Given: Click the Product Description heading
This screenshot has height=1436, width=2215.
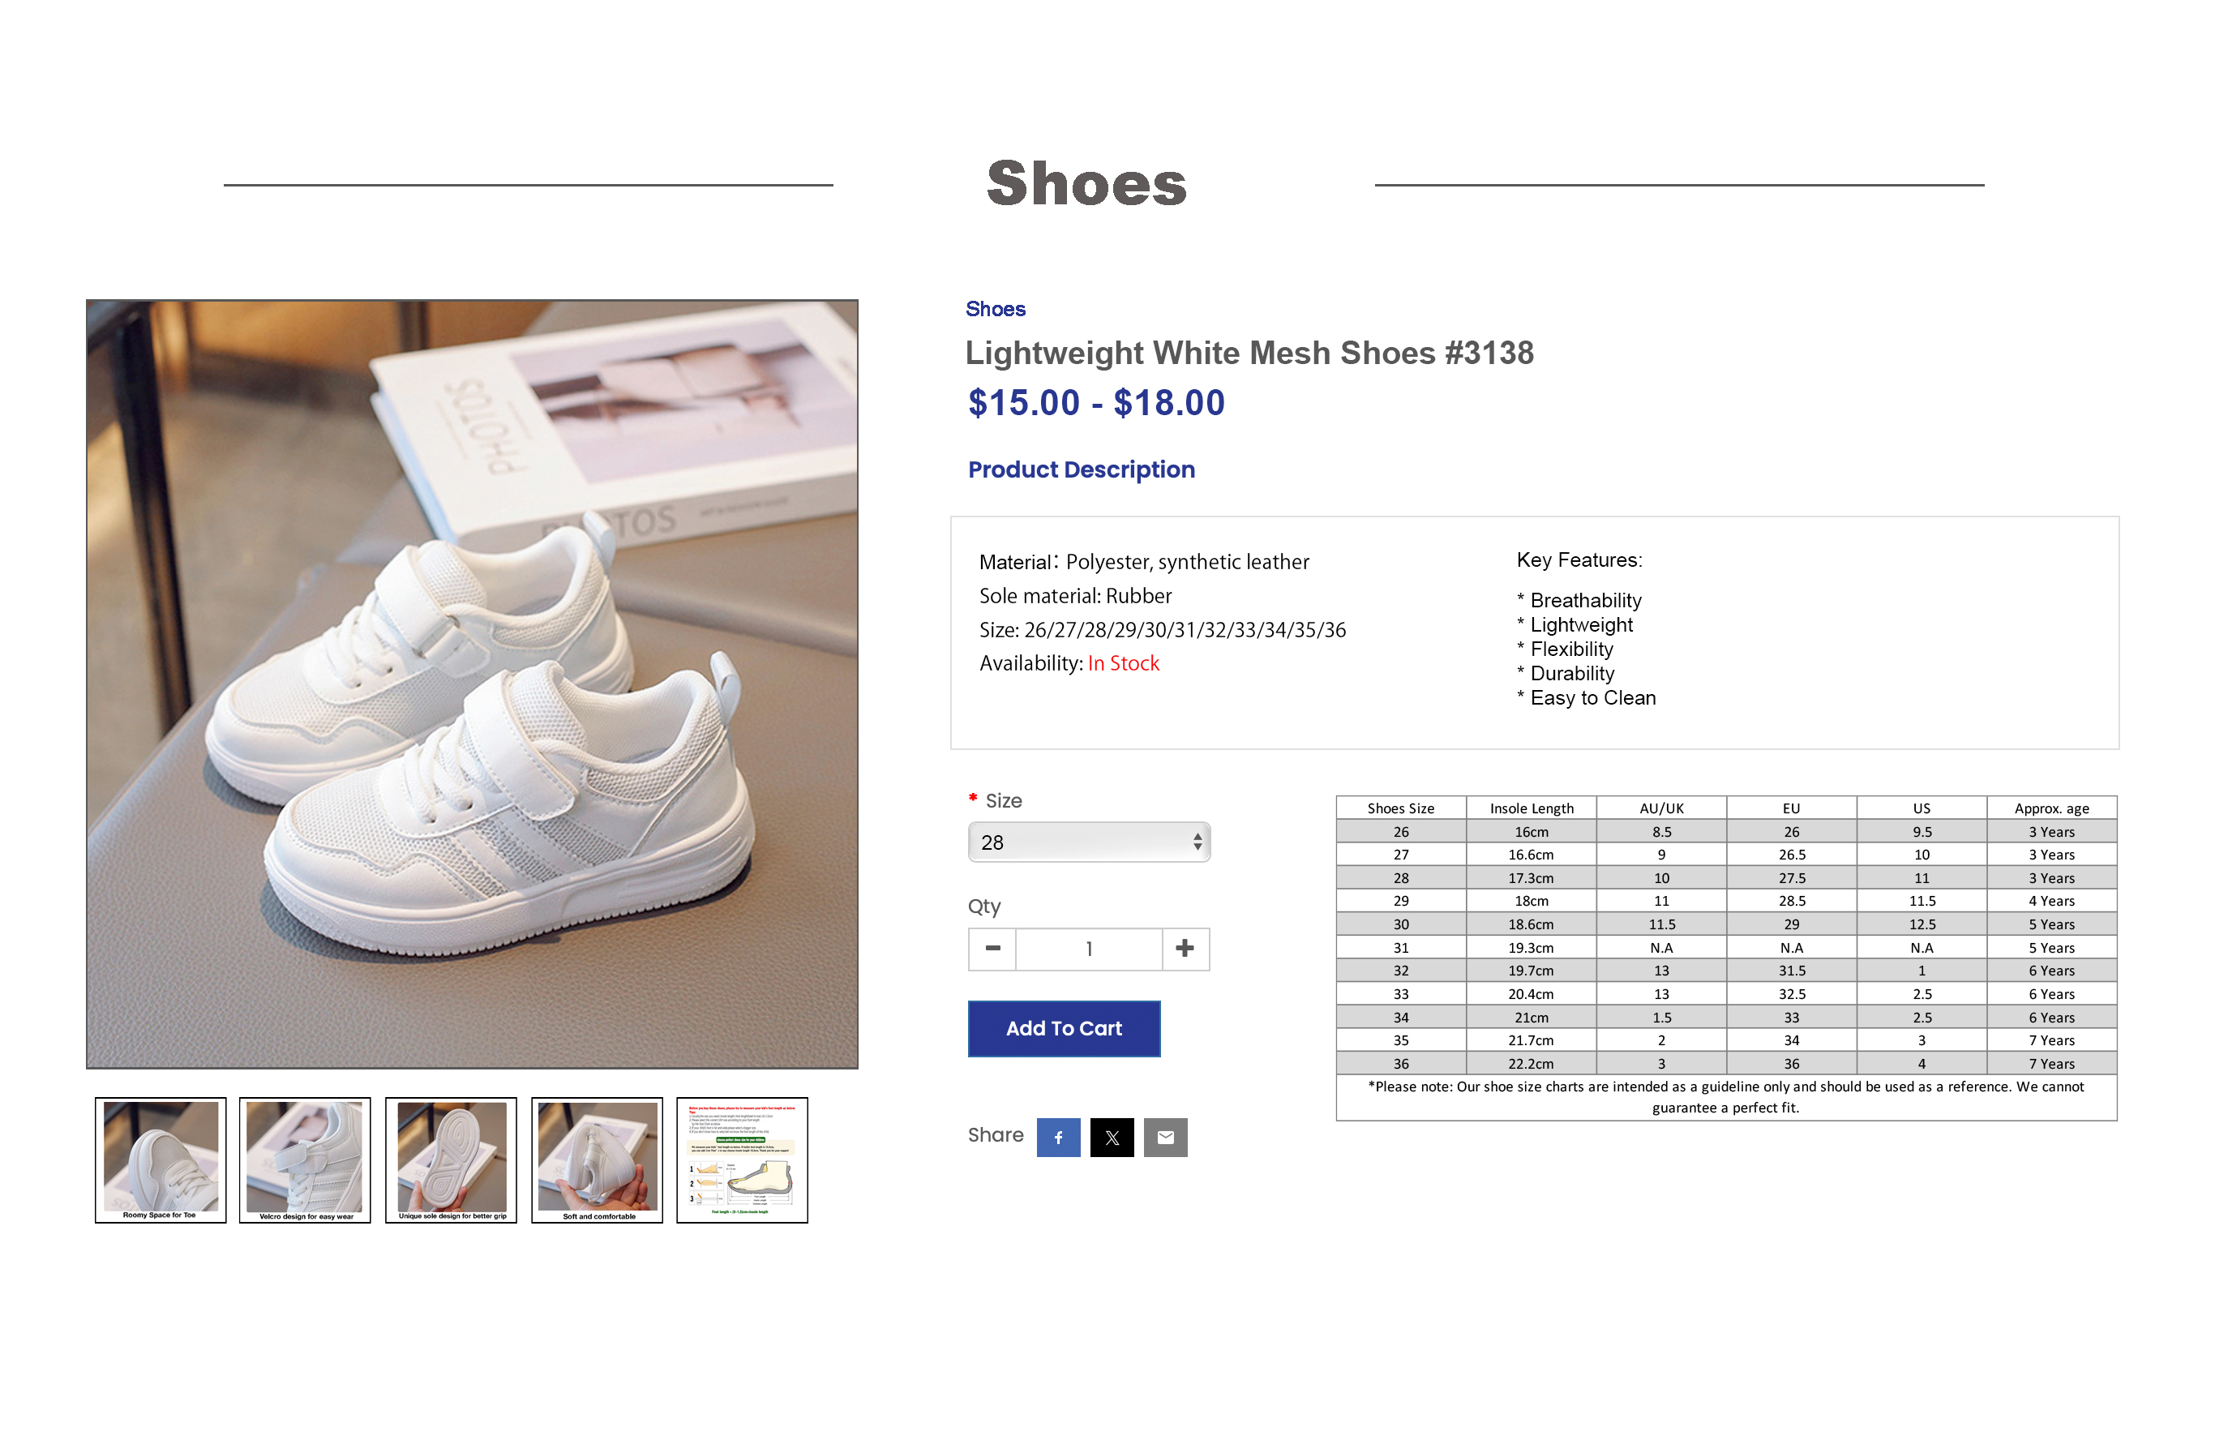Looking at the screenshot, I should [1082, 470].
